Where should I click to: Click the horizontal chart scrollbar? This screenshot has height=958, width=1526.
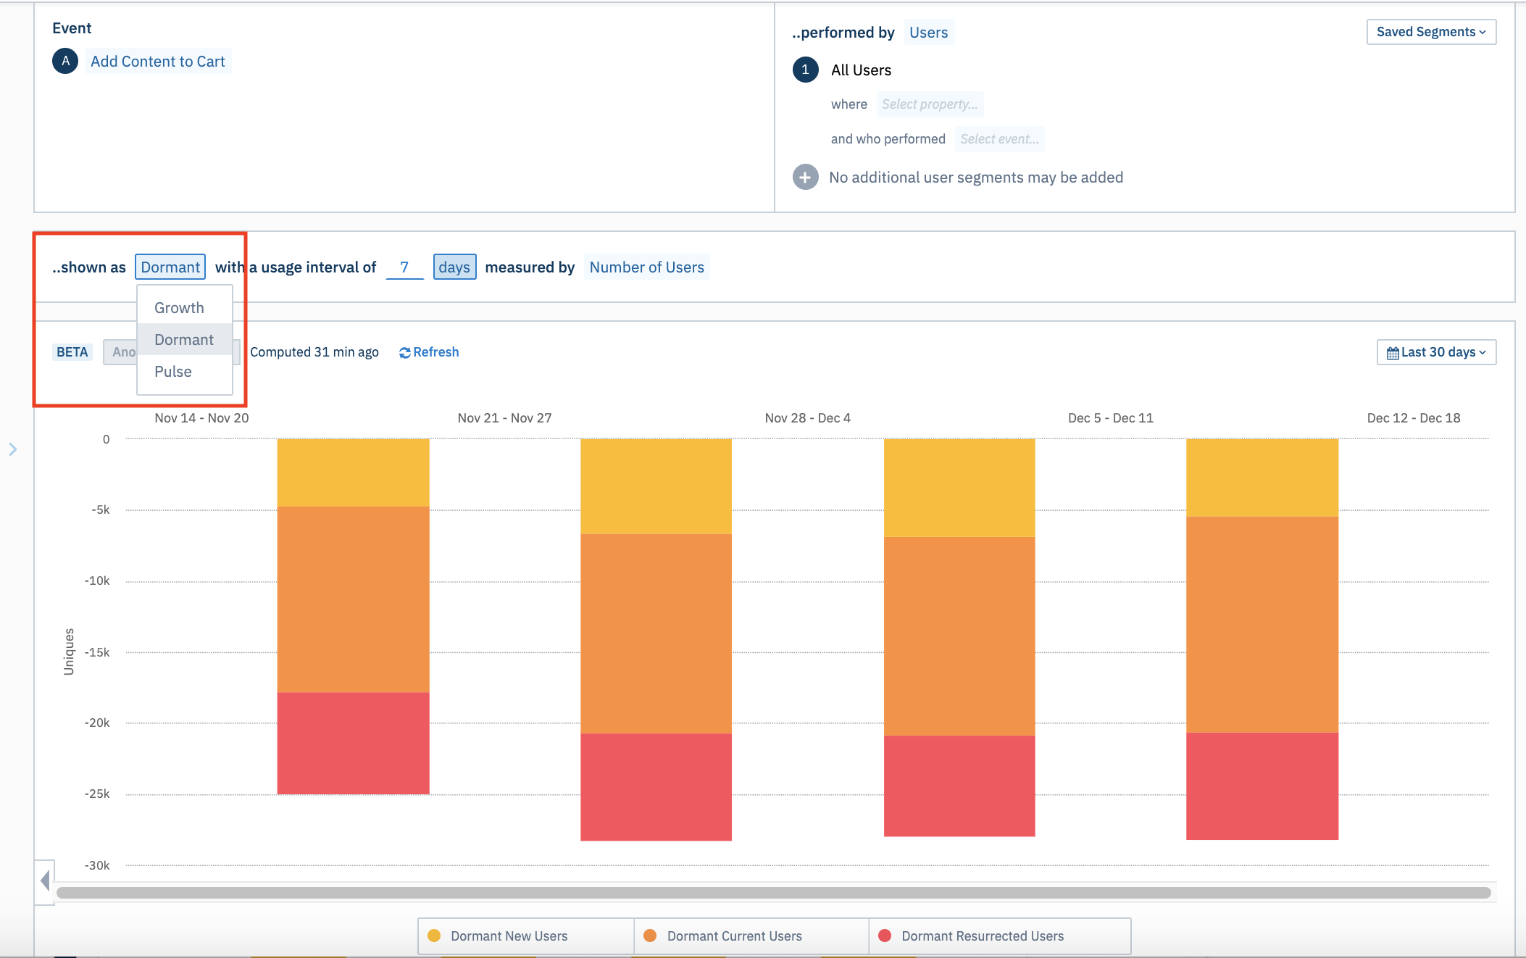coord(773,893)
